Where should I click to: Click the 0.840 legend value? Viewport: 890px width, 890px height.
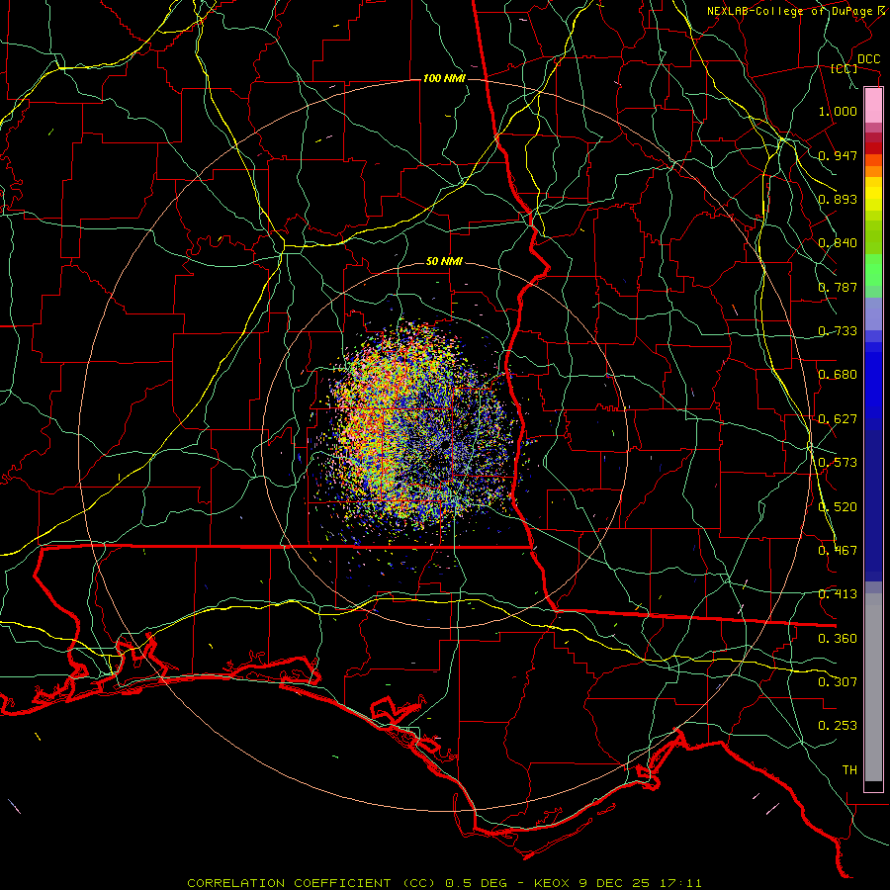point(838,243)
